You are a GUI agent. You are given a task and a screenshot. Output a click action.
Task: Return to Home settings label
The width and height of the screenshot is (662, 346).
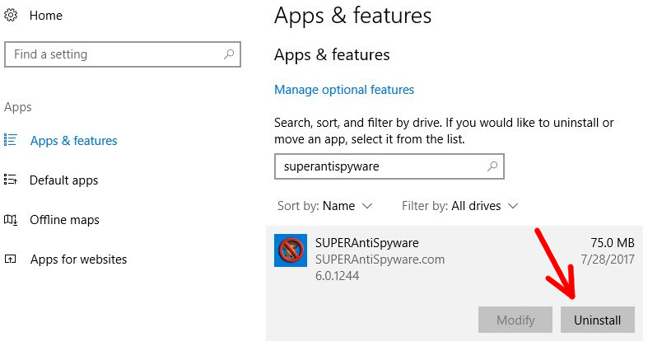46,16
